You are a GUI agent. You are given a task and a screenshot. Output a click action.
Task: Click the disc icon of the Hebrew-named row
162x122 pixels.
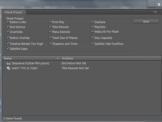click(9, 68)
